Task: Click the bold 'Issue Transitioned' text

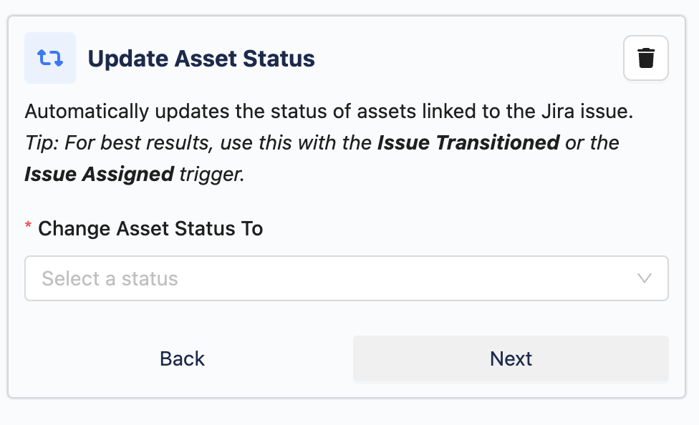Action: (468, 142)
